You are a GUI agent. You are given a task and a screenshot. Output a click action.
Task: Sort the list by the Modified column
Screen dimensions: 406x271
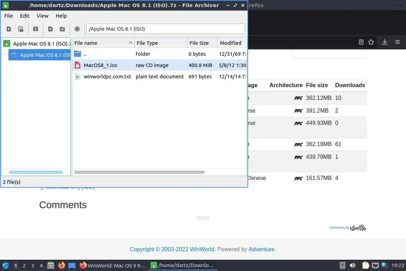232,43
